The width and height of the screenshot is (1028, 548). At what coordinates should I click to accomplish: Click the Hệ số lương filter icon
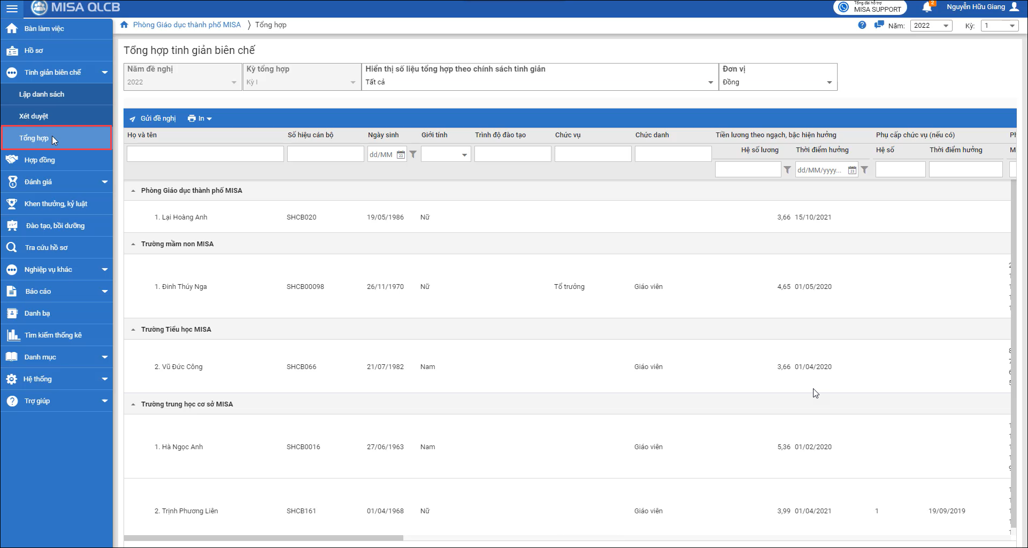click(787, 170)
